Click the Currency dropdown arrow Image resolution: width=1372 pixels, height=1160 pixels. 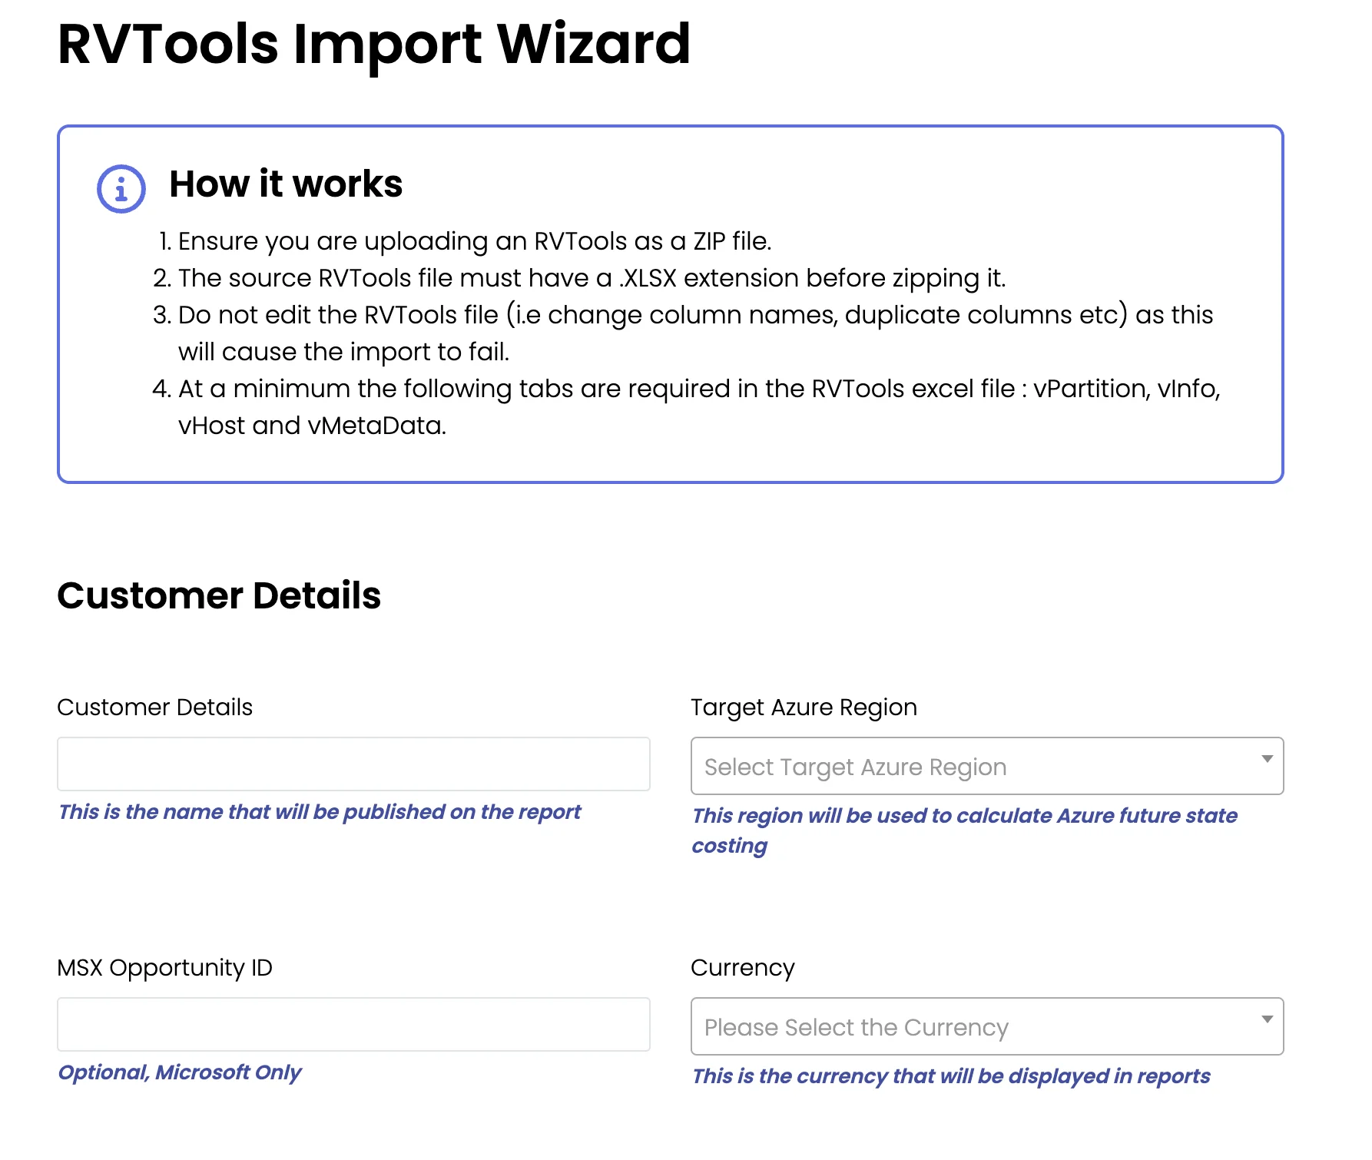pos(1267,1019)
